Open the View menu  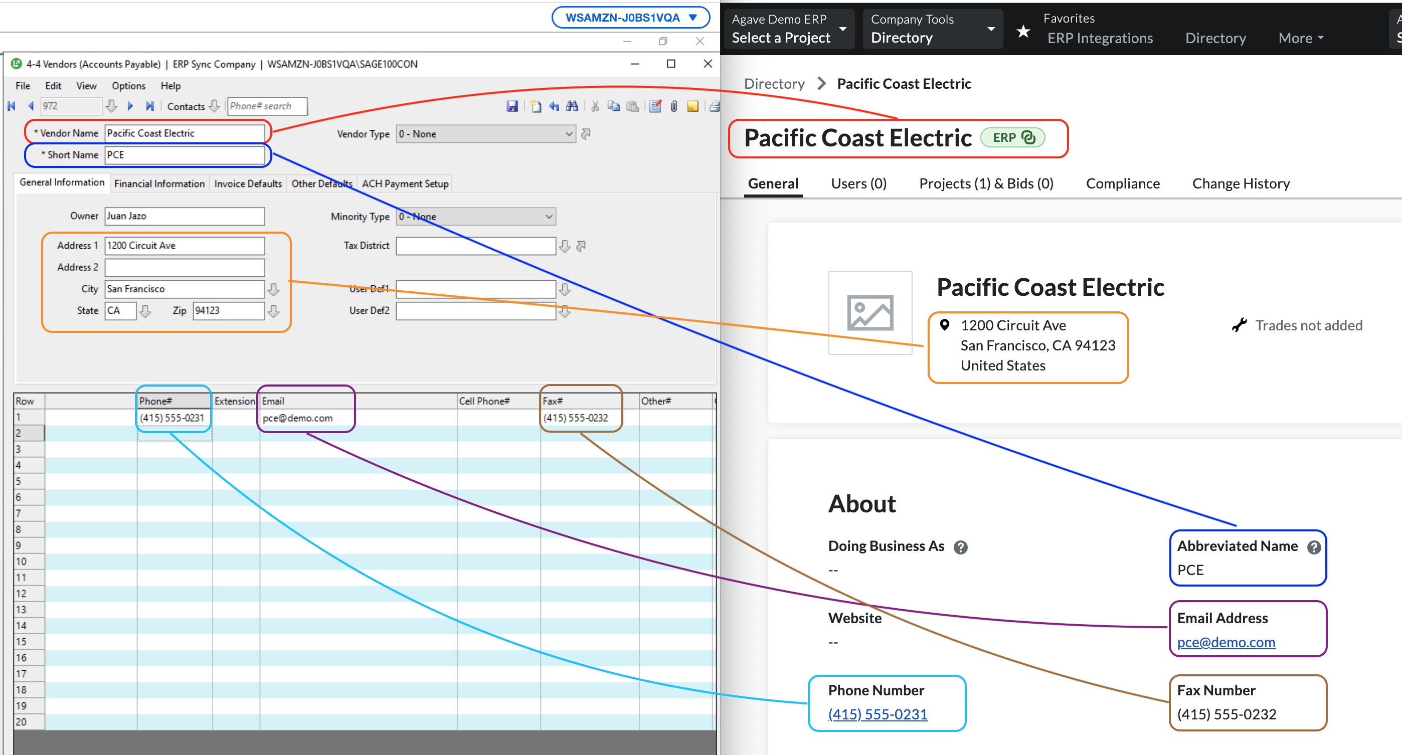click(x=86, y=85)
